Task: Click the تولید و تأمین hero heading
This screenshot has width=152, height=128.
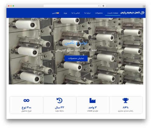Action: [76, 43]
